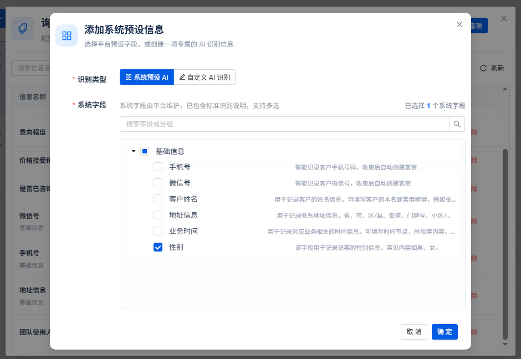Click 已选择 1 个系统字段 counter text
This screenshot has width=521, height=359.
coord(435,106)
